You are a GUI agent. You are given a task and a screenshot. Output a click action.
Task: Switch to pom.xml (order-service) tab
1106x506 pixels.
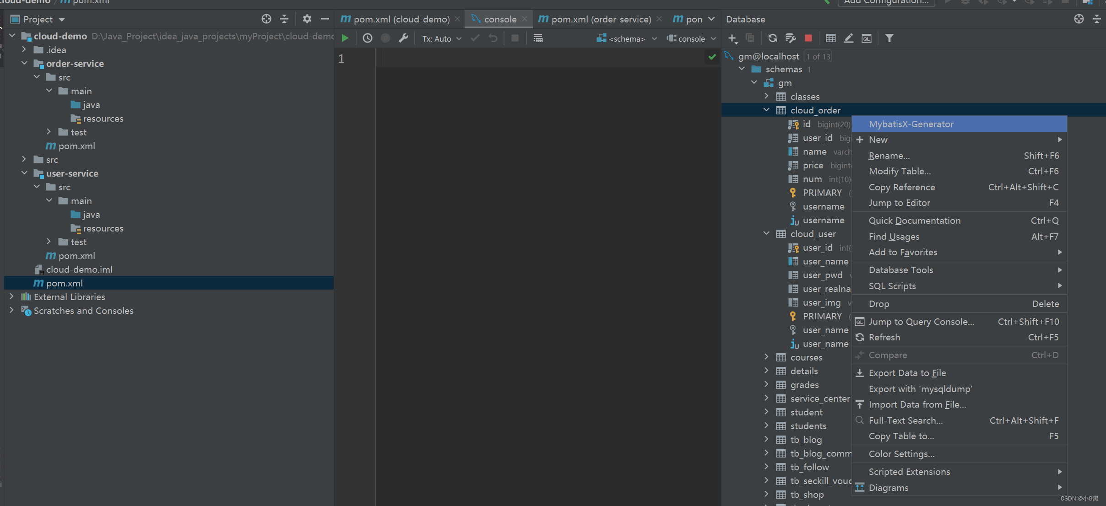click(x=601, y=19)
